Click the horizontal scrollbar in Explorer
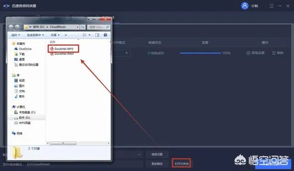Viewport: 294px width, 171px height. coord(63,143)
